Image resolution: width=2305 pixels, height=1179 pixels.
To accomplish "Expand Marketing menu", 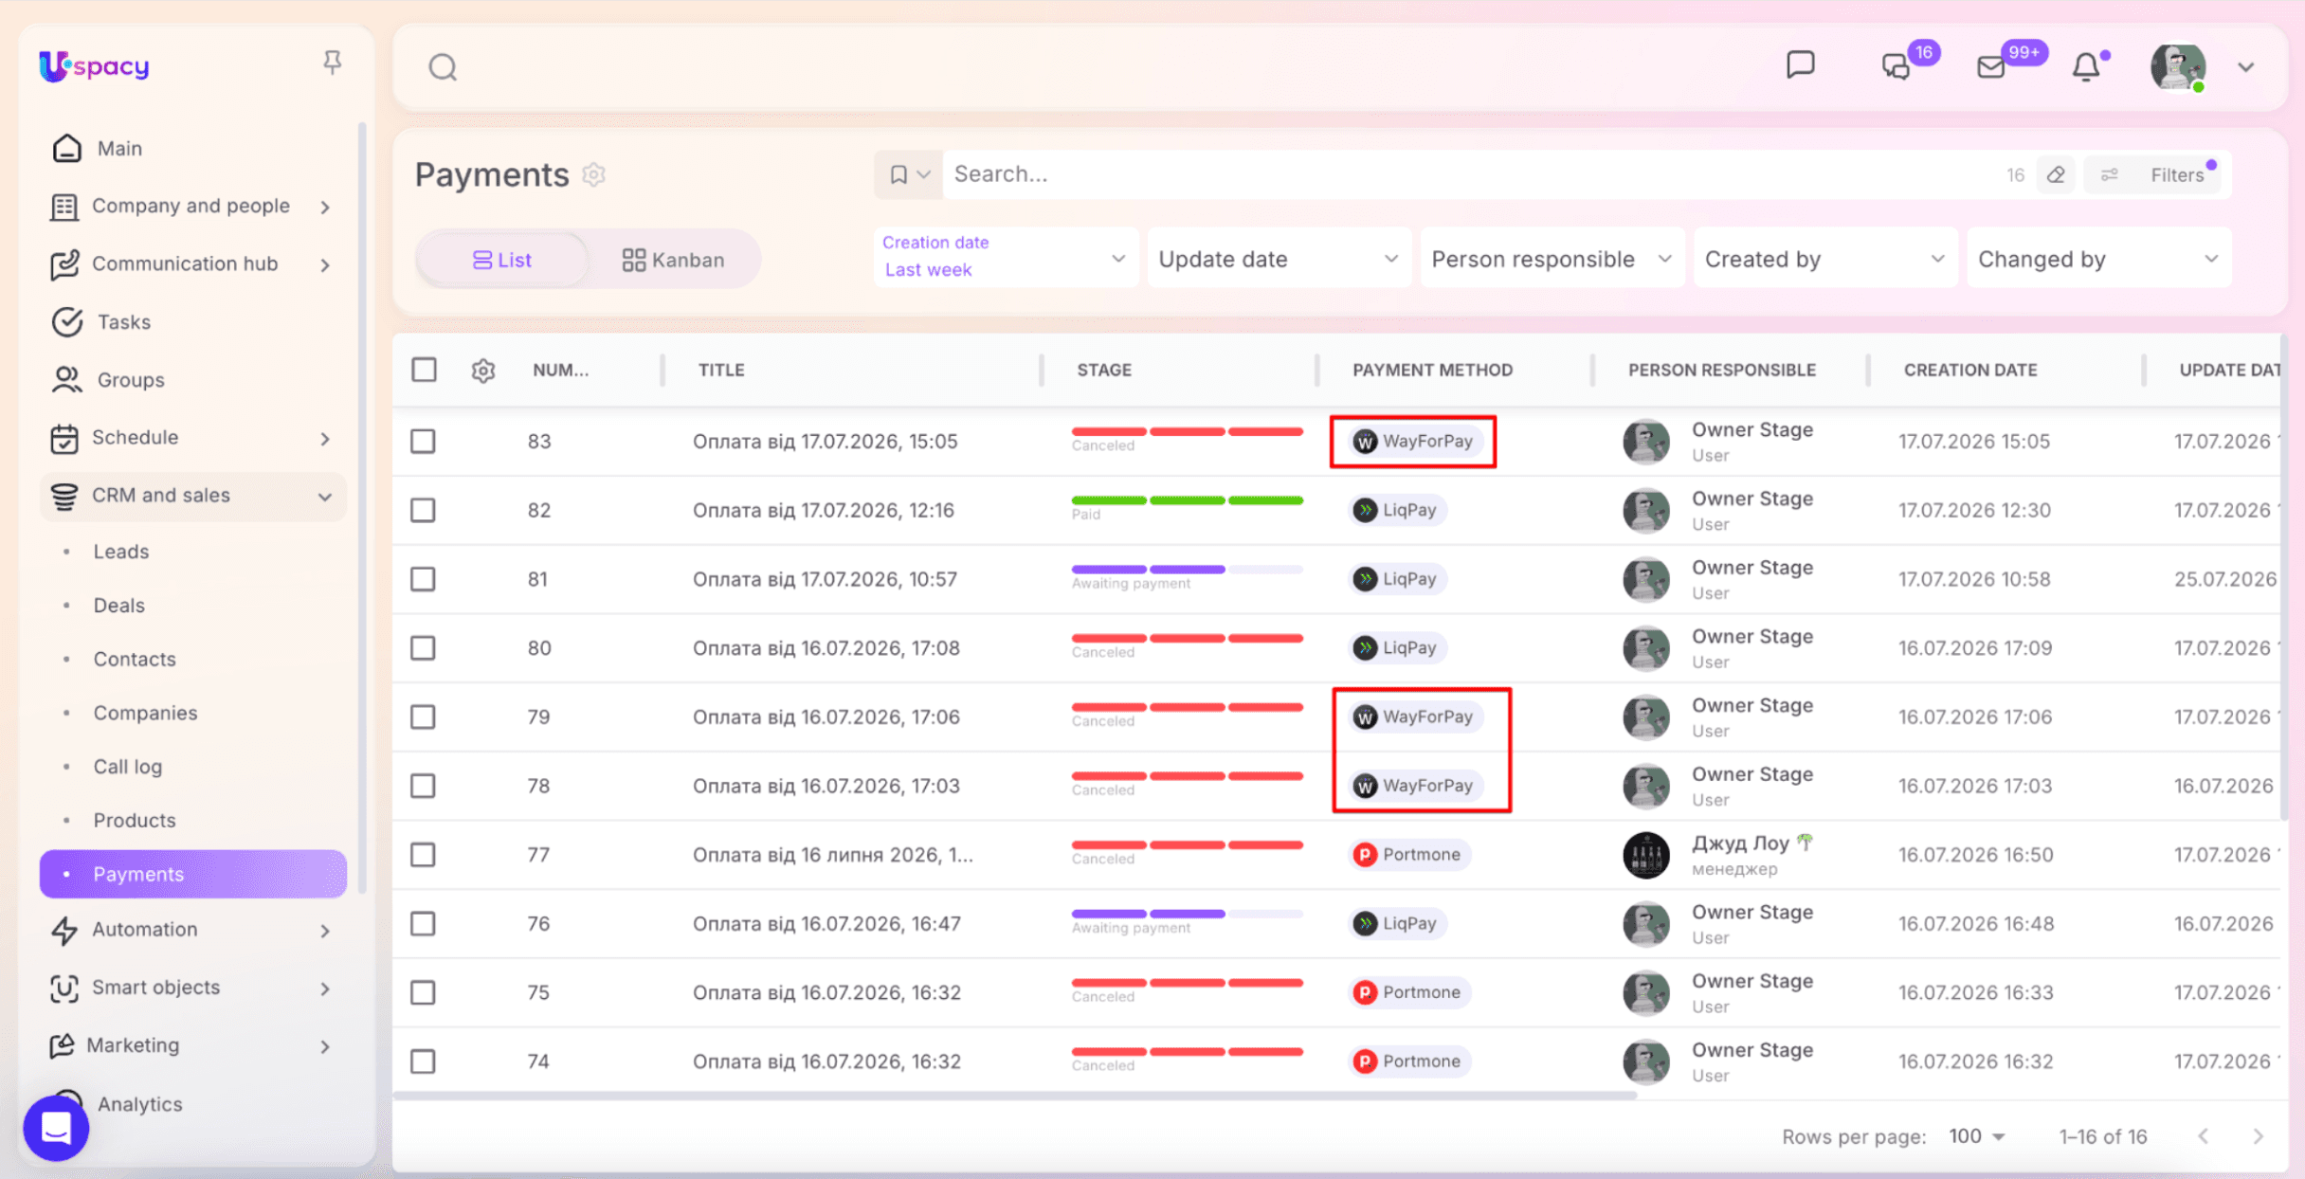I will [192, 1045].
